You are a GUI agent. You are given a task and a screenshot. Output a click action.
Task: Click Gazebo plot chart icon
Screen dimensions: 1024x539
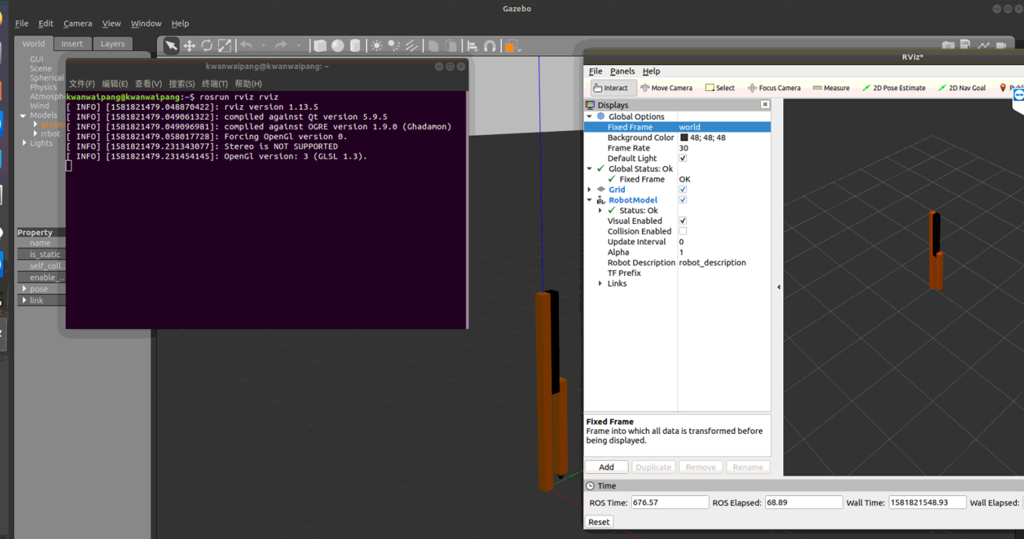[x=983, y=45]
